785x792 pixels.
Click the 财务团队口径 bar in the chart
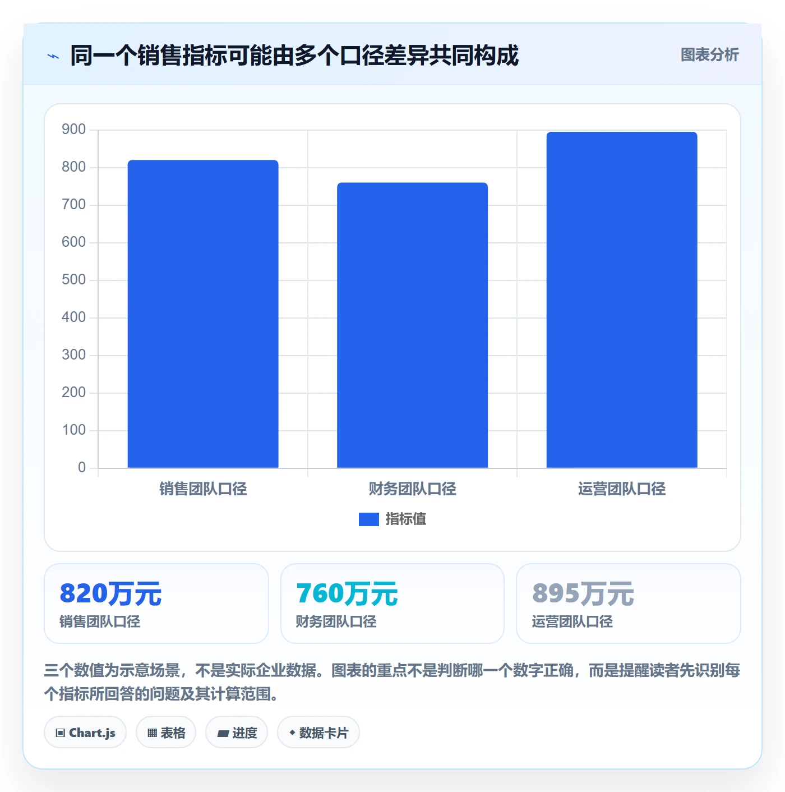click(x=412, y=325)
